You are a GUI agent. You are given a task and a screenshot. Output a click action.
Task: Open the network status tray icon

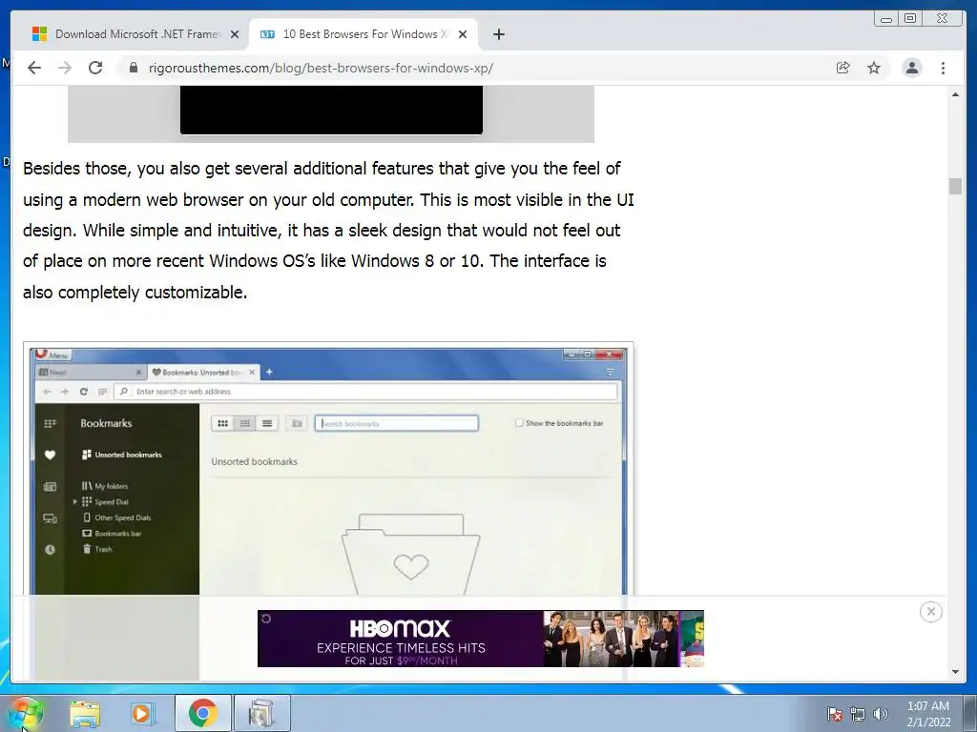pyautogui.click(x=858, y=714)
